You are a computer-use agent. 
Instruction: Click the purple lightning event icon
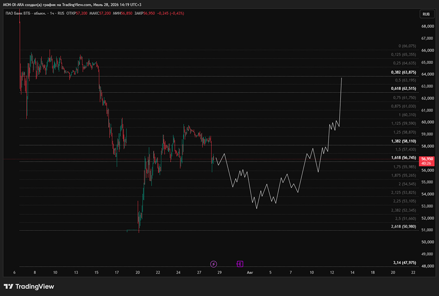click(x=213, y=264)
